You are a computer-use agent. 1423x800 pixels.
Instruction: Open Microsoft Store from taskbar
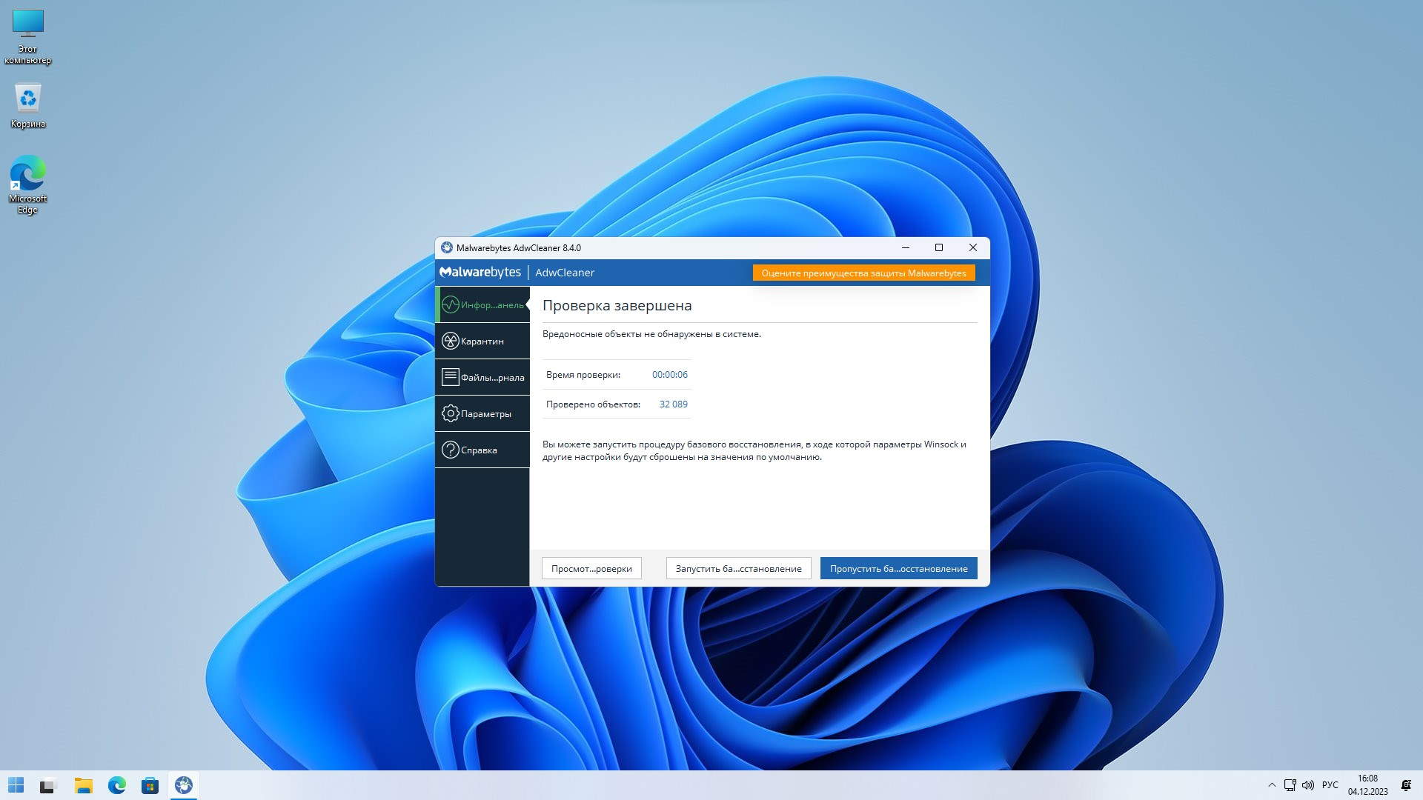coord(150,785)
